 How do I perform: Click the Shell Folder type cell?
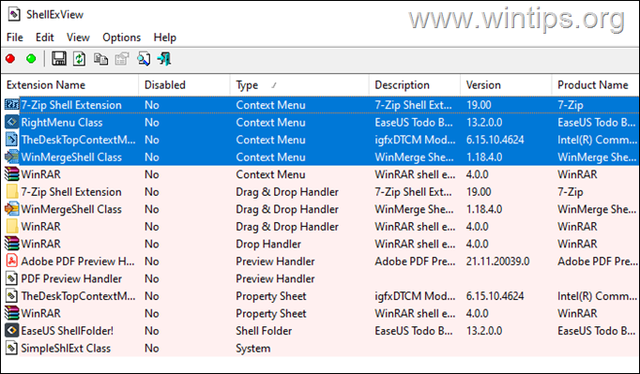pyautogui.click(x=264, y=331)
